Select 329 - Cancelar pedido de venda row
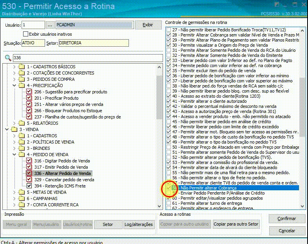Image resolution: width=308 pixels, height=244 pixels. click(64, 180)
